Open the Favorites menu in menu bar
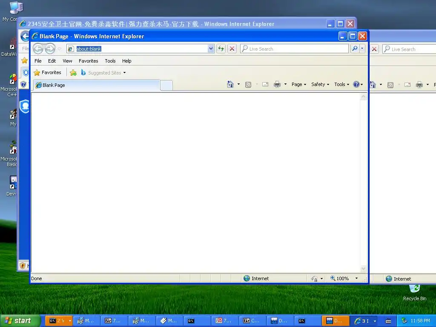436x327 pixels. point(89,61)
